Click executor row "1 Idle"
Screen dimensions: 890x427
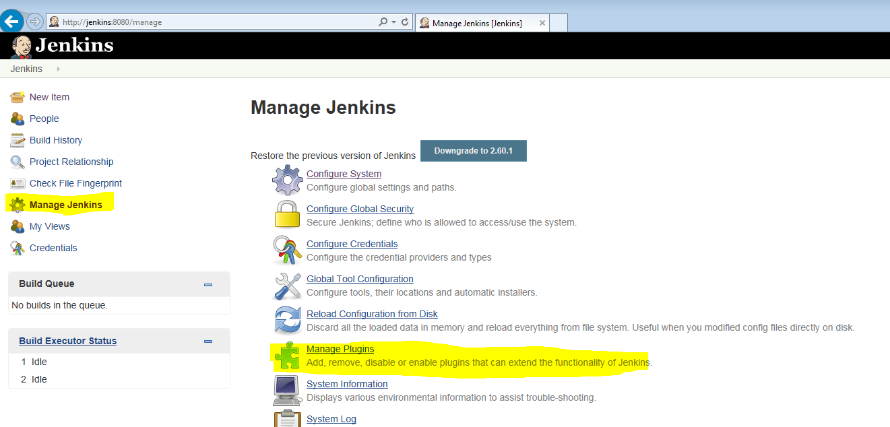34,362
